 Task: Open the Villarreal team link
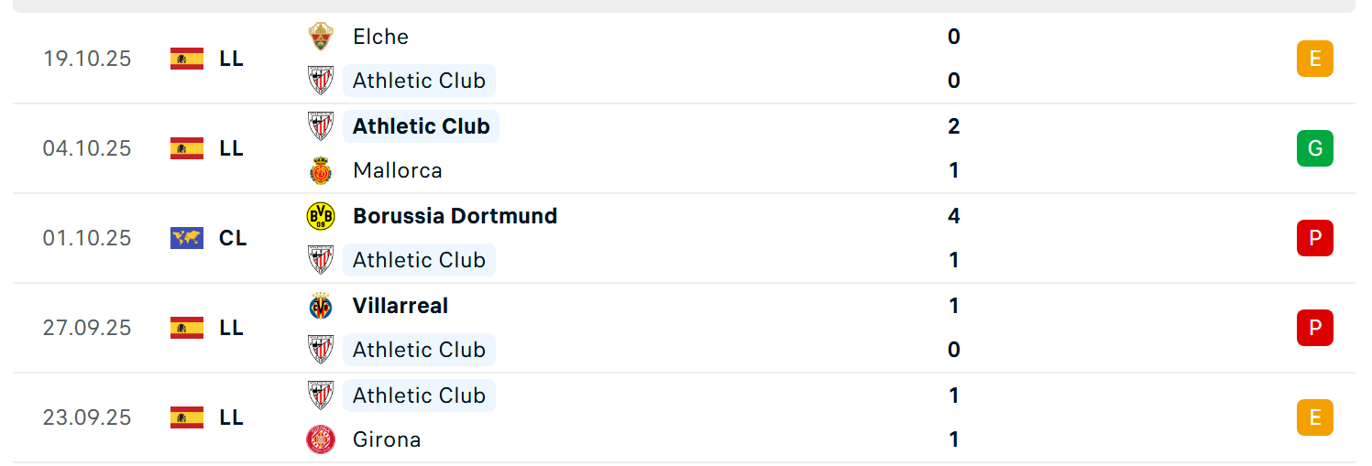(401, 306)
